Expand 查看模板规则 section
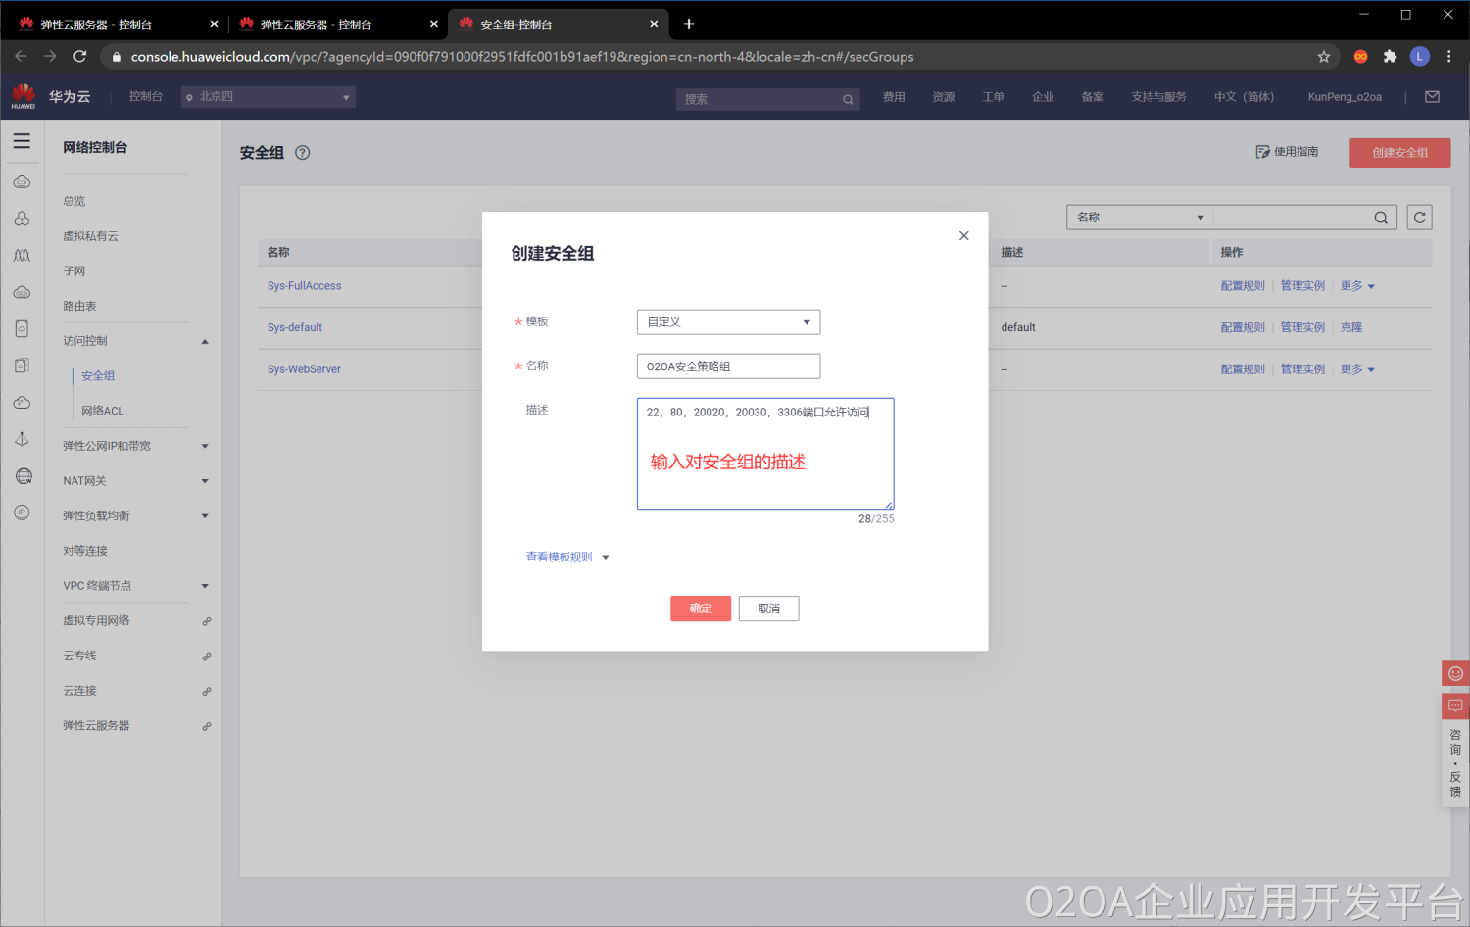Image resolution: width=1470 pixels, height=927 pixels. tap(567, 557)
